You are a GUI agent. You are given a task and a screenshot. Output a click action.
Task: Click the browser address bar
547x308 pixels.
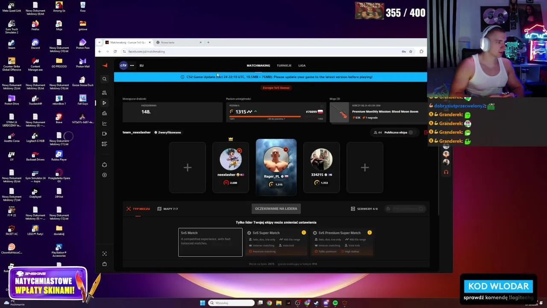click(x=261, y=51)
